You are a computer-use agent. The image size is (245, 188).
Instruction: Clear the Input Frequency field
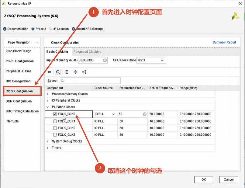105,60
